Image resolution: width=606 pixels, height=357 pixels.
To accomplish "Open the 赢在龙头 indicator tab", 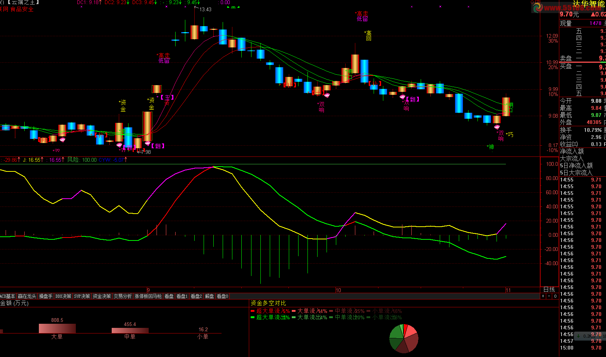I will [x=27, y=296].
